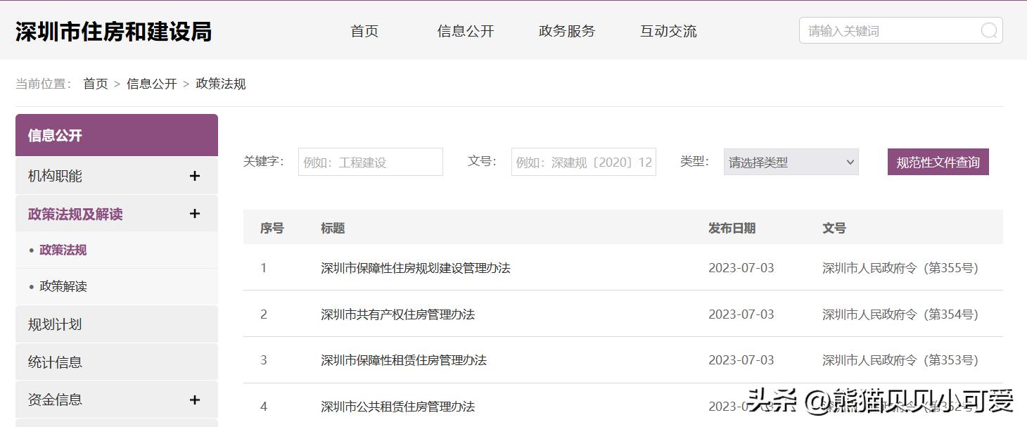Open the 信息公开 navigation menu
The image size is (1027, 427).
click(465, 30)
